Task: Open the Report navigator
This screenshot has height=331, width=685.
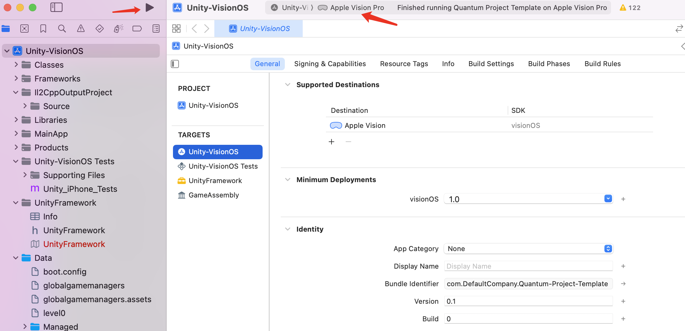Action: click(156, 29)
